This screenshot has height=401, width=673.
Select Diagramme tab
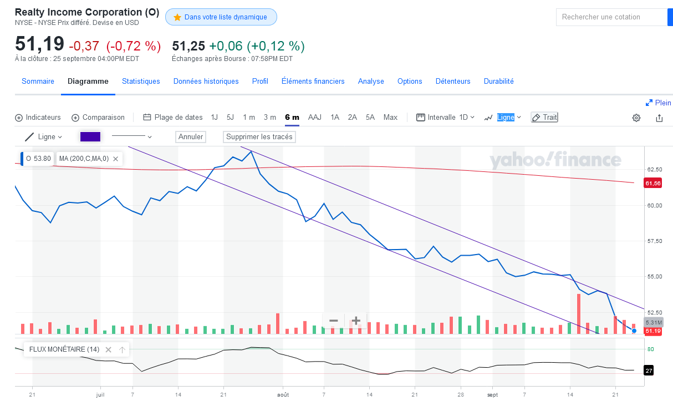pyautogui.click(x=88, y=81)
